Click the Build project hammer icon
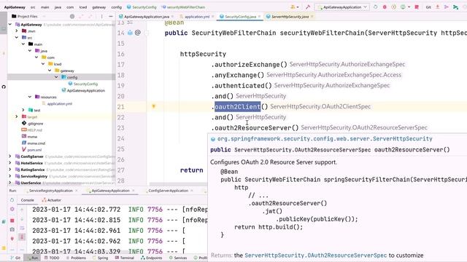Image resolution: width=467 pixels, height=262 pixels. 308,7
